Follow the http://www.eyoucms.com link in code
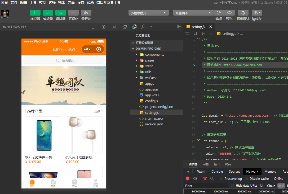The height and width of the screenshot is (194, 288). pos(242,65)
